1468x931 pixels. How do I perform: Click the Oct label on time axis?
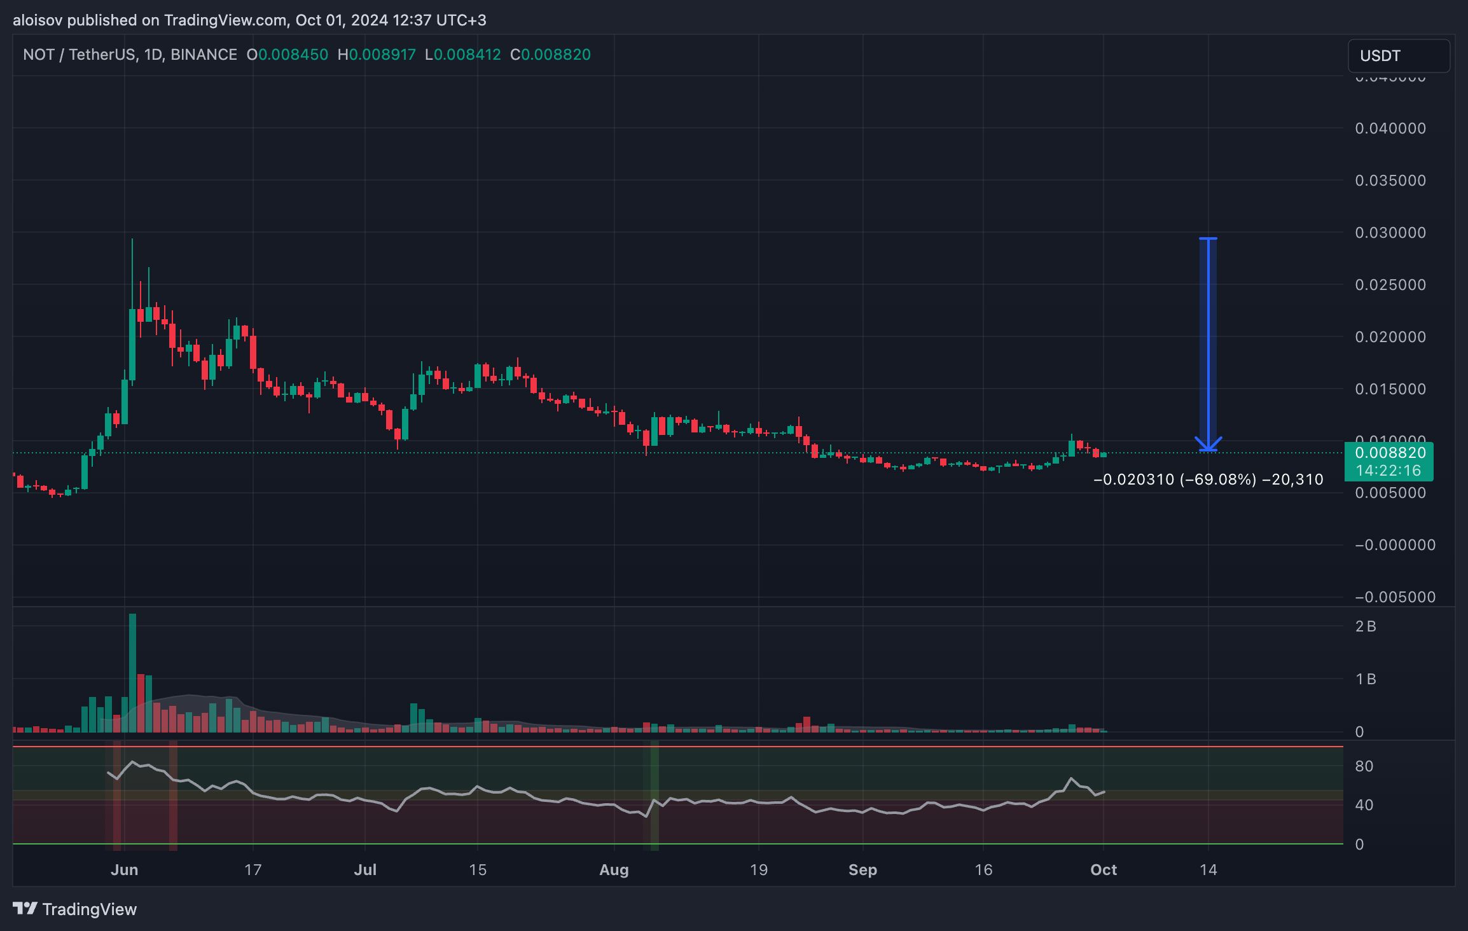click(x=1103, y=870)
